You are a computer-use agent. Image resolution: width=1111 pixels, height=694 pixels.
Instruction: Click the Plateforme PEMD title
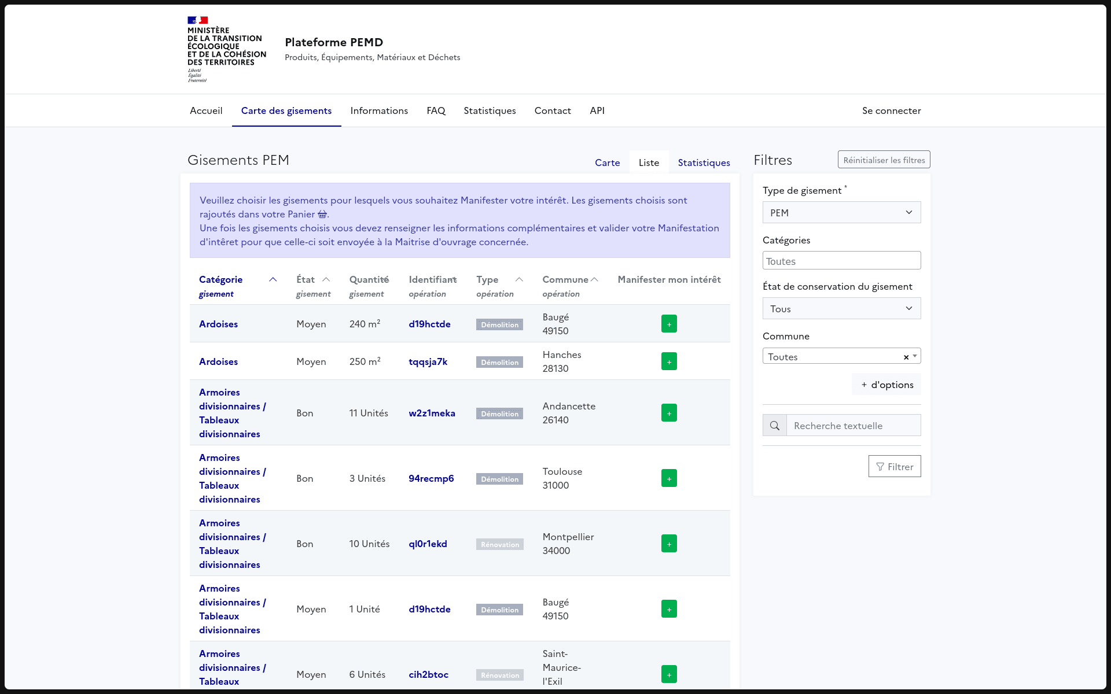tap(334, 42)
